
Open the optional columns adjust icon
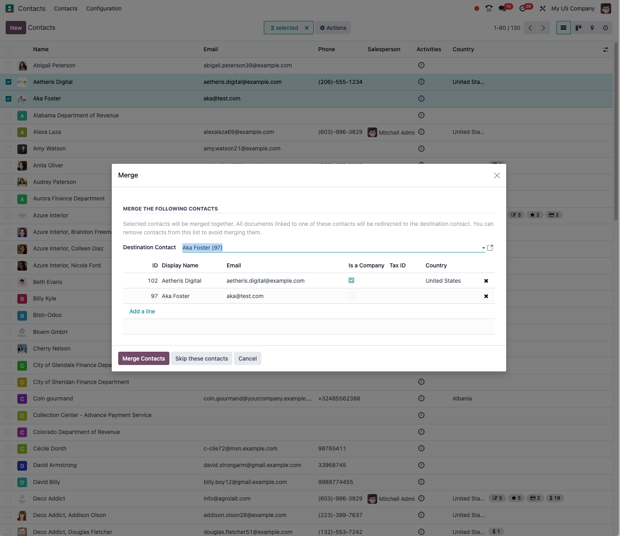[605, 50]
